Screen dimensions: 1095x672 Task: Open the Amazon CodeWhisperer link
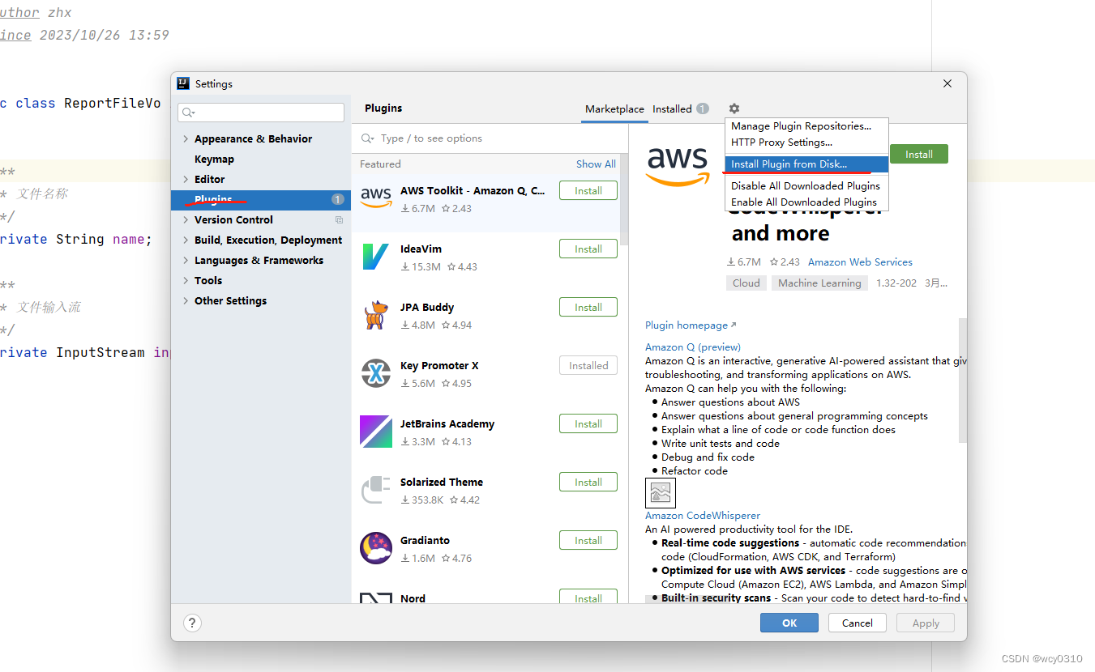pyautogui.click(x=703, y=516)
